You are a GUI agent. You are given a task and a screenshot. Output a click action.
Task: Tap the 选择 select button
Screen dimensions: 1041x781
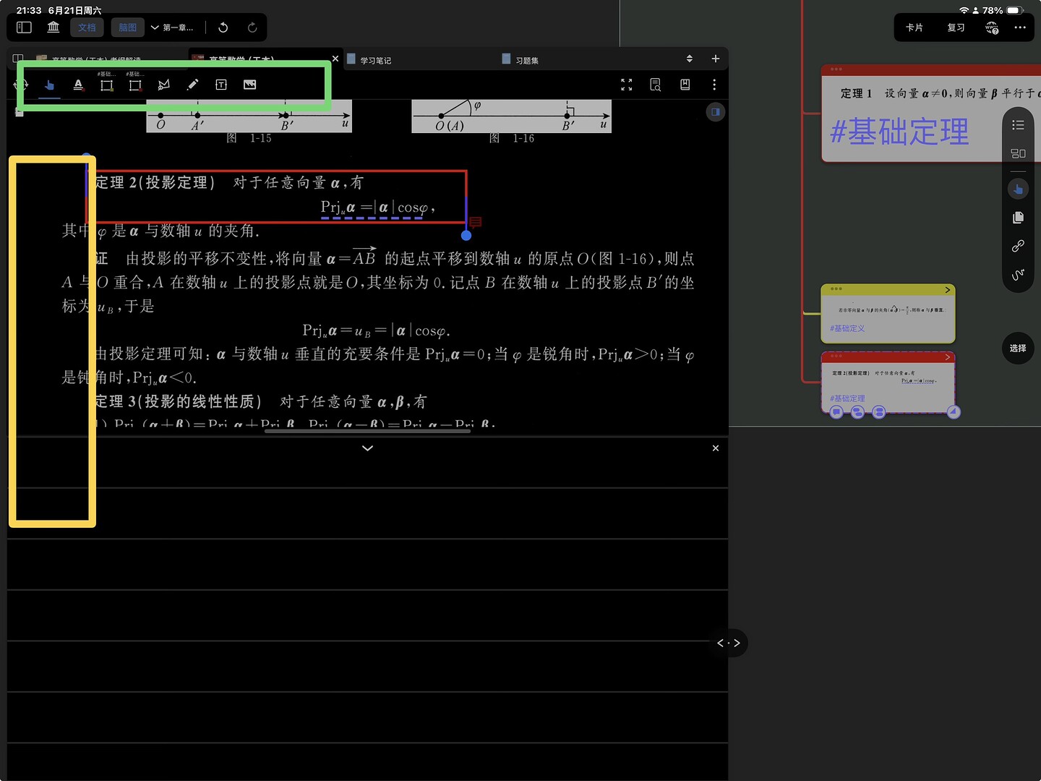tap(1018, 349)
